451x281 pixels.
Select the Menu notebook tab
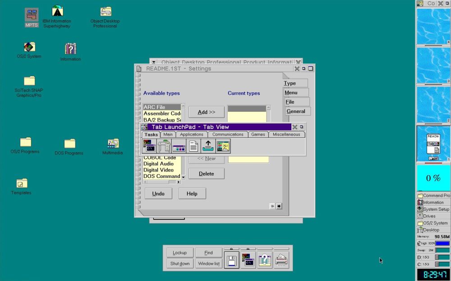point(296,92)
